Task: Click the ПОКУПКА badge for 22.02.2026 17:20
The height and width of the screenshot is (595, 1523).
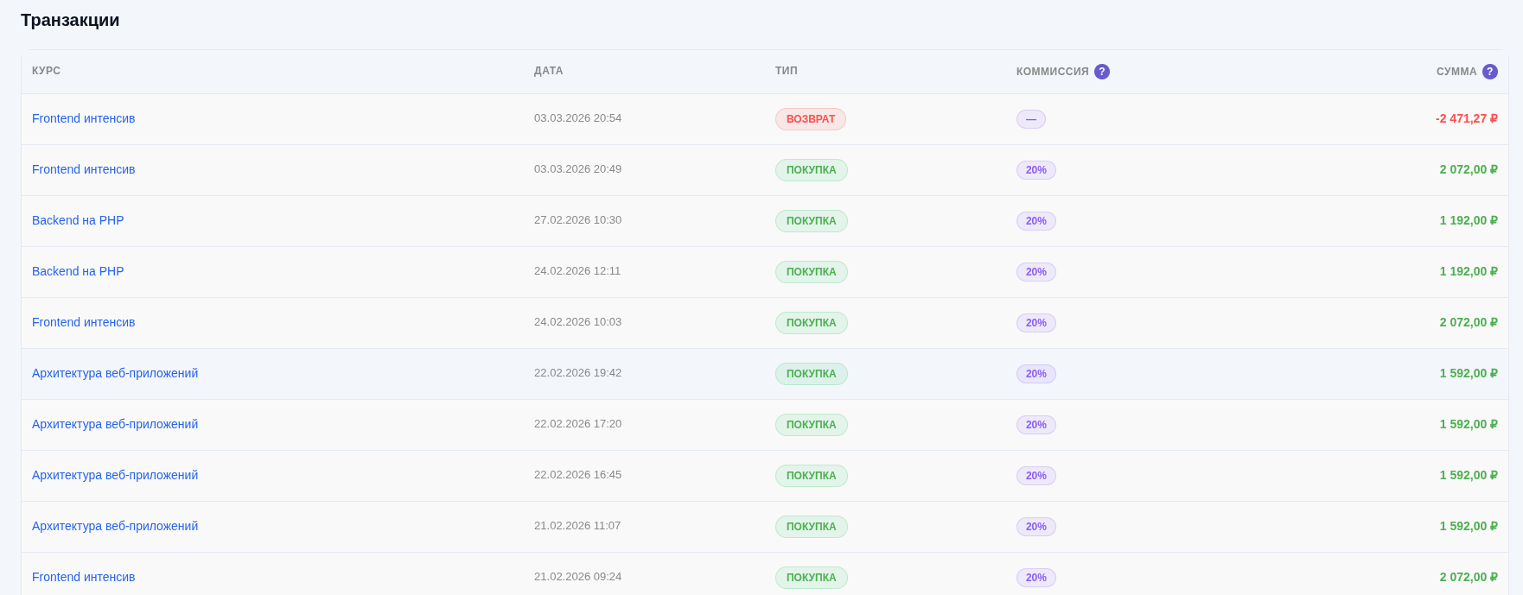Action: [x=812, y=425]
